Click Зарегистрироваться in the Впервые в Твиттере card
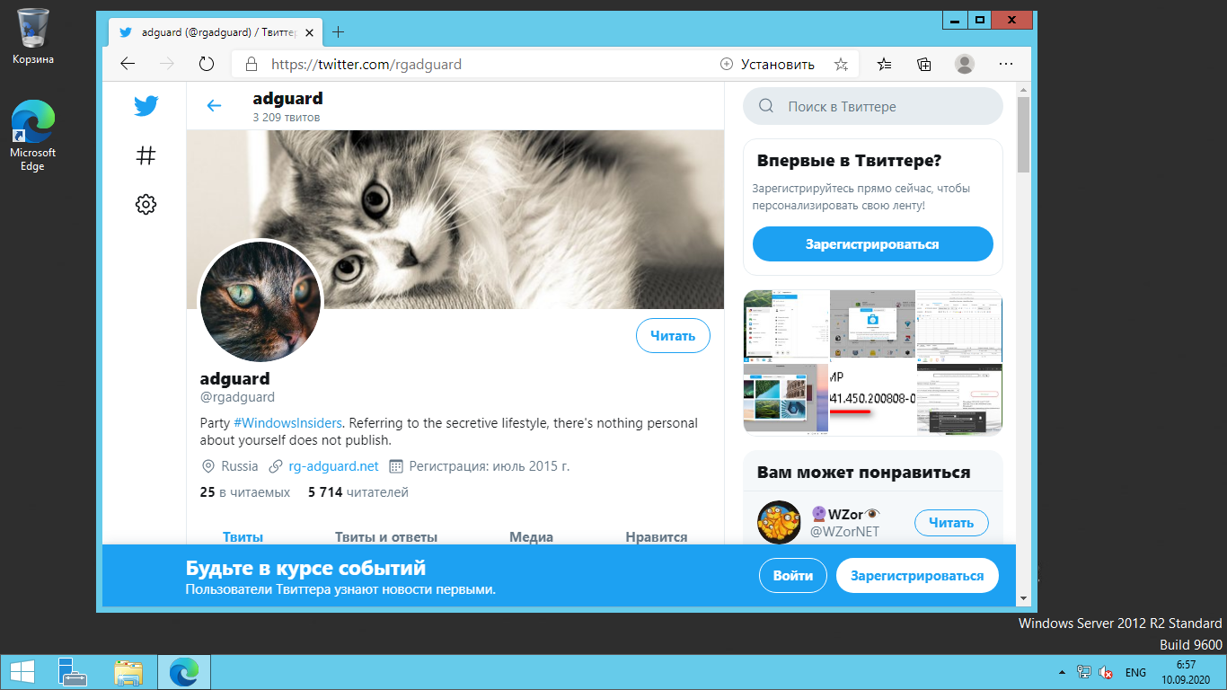The width and height of the screenshot is (1227, 690). click(872, 244)
